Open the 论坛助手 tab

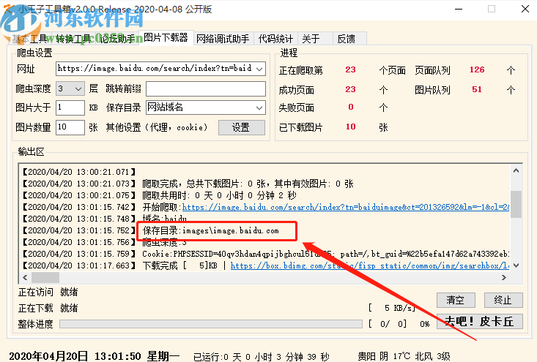[x=117, y=39]
